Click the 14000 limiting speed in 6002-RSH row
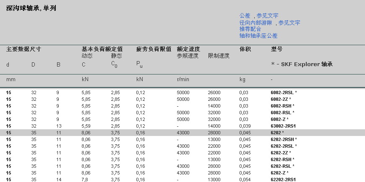This screenshot has height=182, width=365. [x=214, y=106]
